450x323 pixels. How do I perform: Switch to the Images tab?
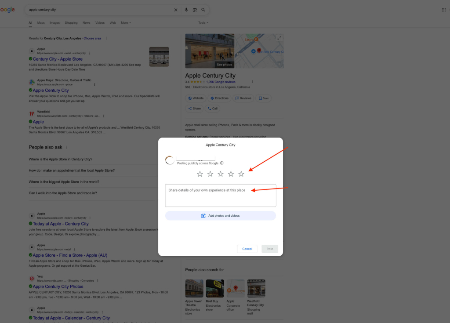(54, 23)
